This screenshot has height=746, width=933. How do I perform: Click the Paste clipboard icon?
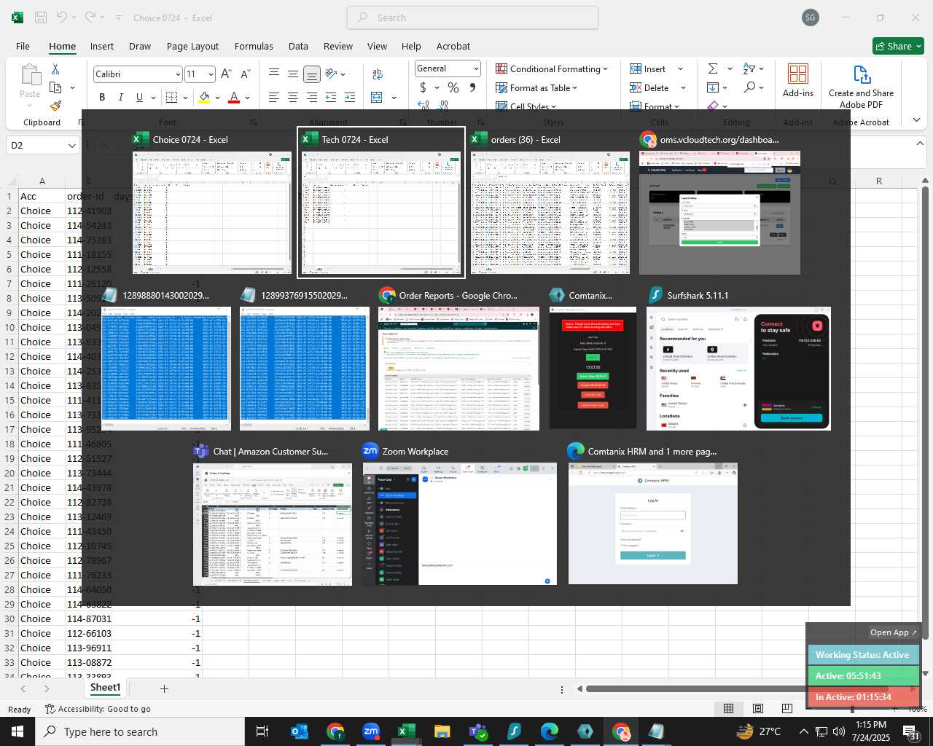pyautogui.click(x=30, y=75)
